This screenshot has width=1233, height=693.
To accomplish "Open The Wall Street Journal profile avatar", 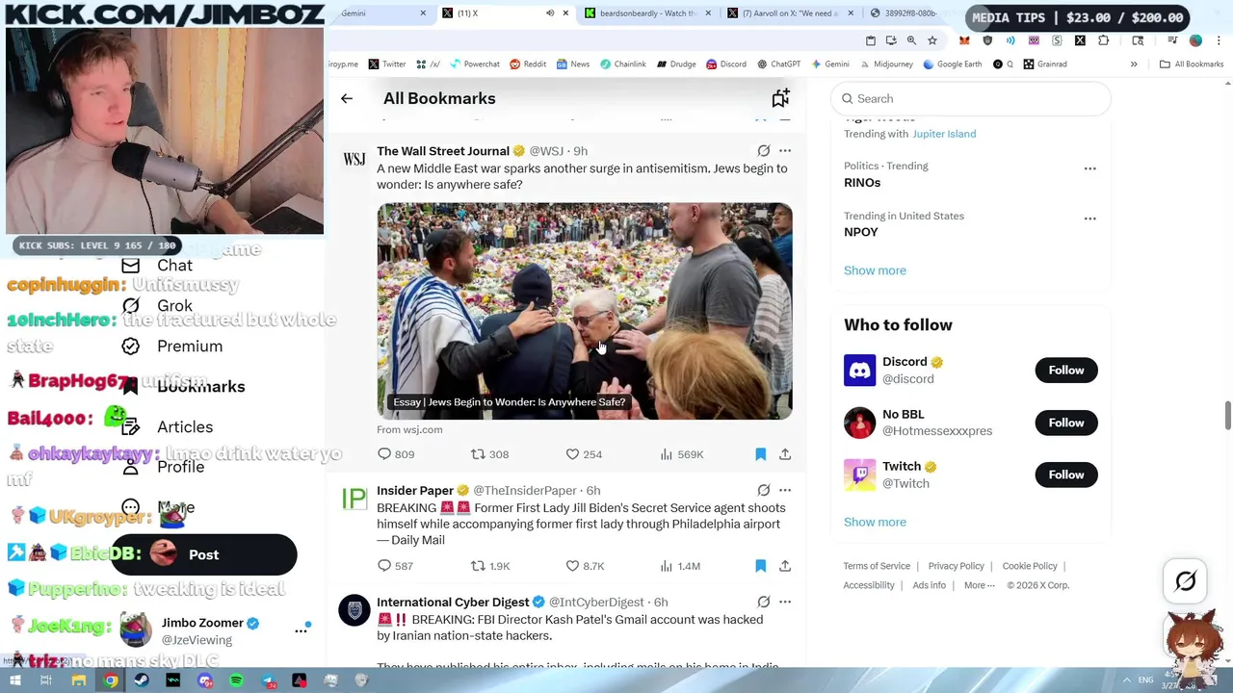I will 354,159.
